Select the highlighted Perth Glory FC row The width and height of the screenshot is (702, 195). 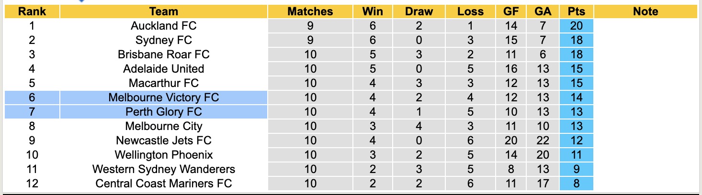163,112
